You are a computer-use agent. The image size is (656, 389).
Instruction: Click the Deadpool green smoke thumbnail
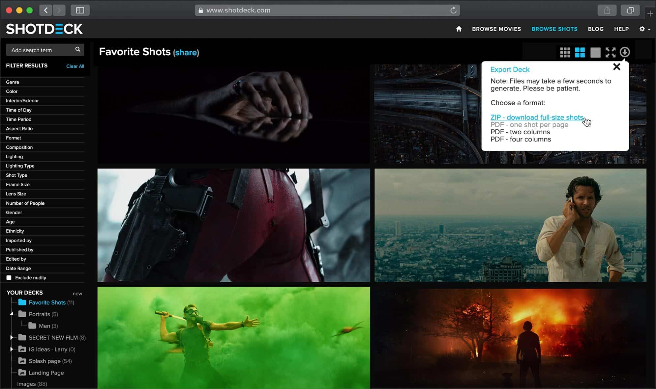click(234, 338)
